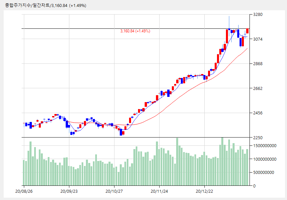Click the 20/10/27 date label

point(114,191)
